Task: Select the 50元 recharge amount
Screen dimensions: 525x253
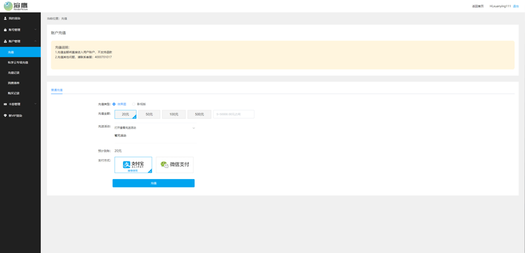Action: (149, 114)
